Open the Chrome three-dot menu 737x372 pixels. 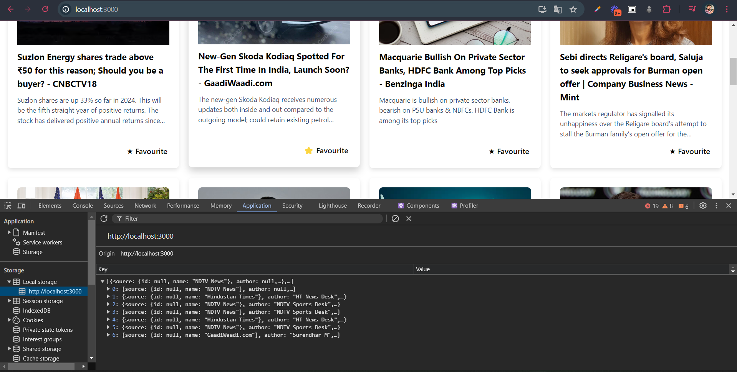pos(727,9)
